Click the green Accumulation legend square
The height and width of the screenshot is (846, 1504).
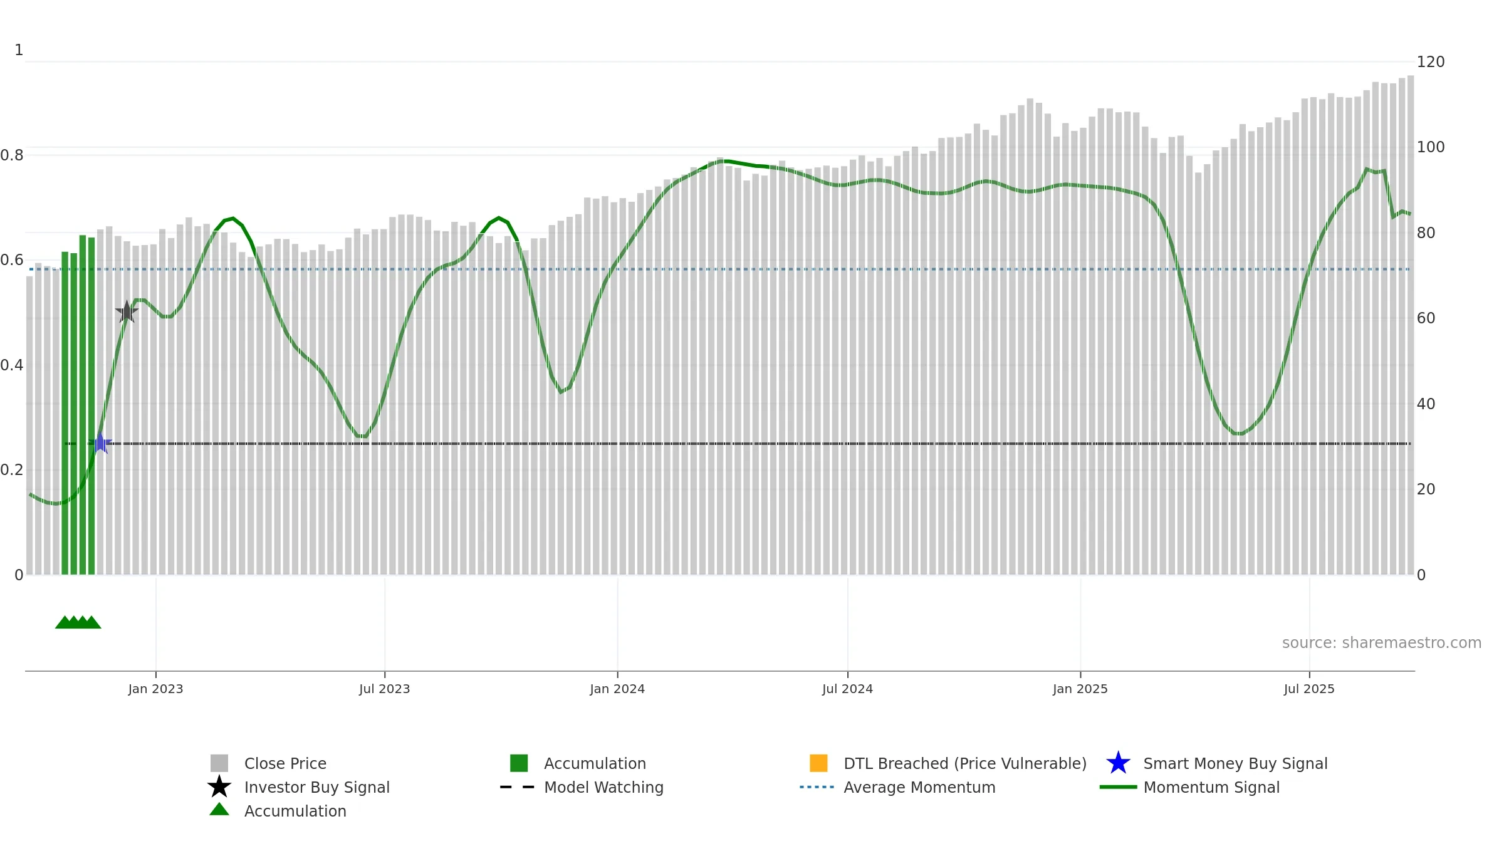click(x=519, y=763)
